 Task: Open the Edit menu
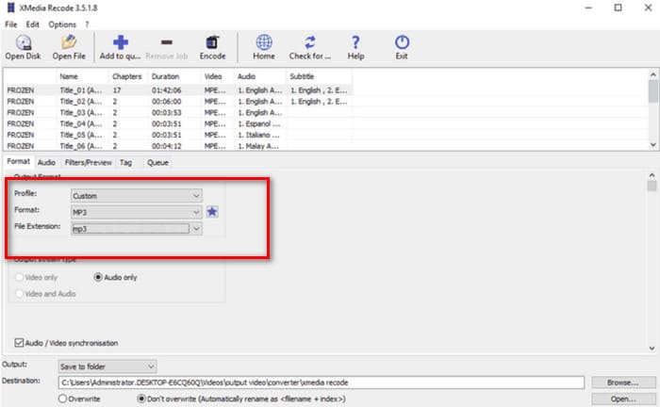(32, 24)
